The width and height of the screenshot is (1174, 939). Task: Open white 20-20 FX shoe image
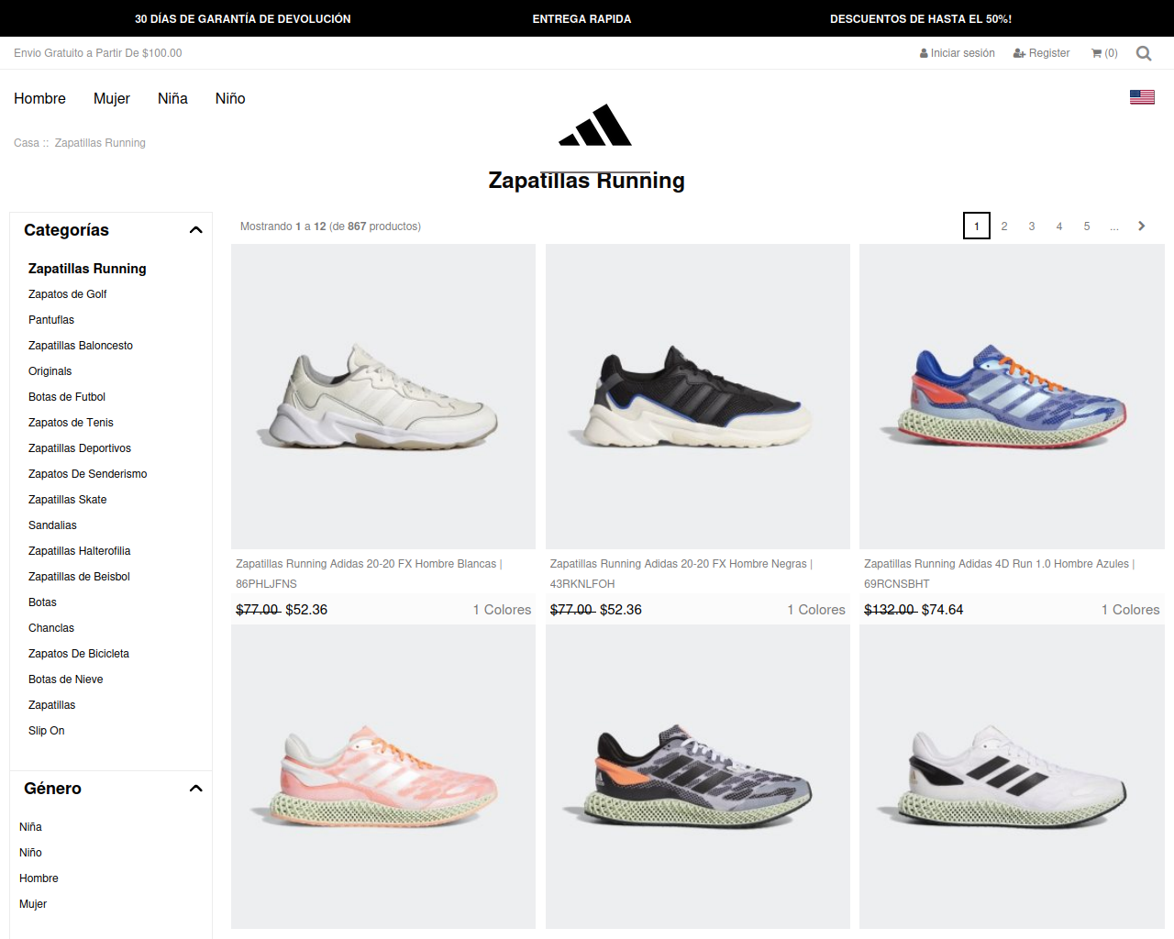383,396
